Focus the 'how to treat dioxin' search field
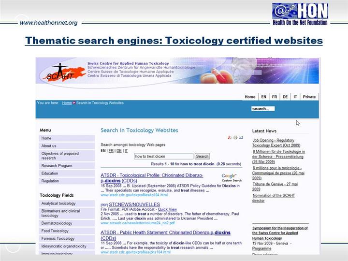 (x=163, y=156)
